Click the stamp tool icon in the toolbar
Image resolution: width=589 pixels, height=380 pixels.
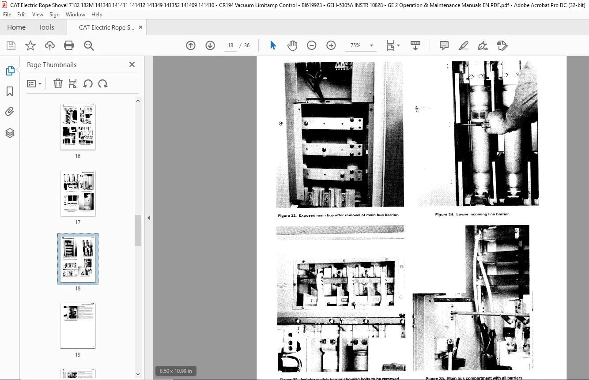coord(502,45)
